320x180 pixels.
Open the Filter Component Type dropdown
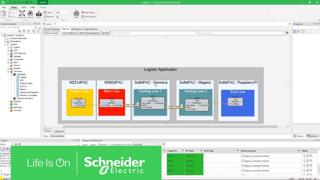coord(195,33)
